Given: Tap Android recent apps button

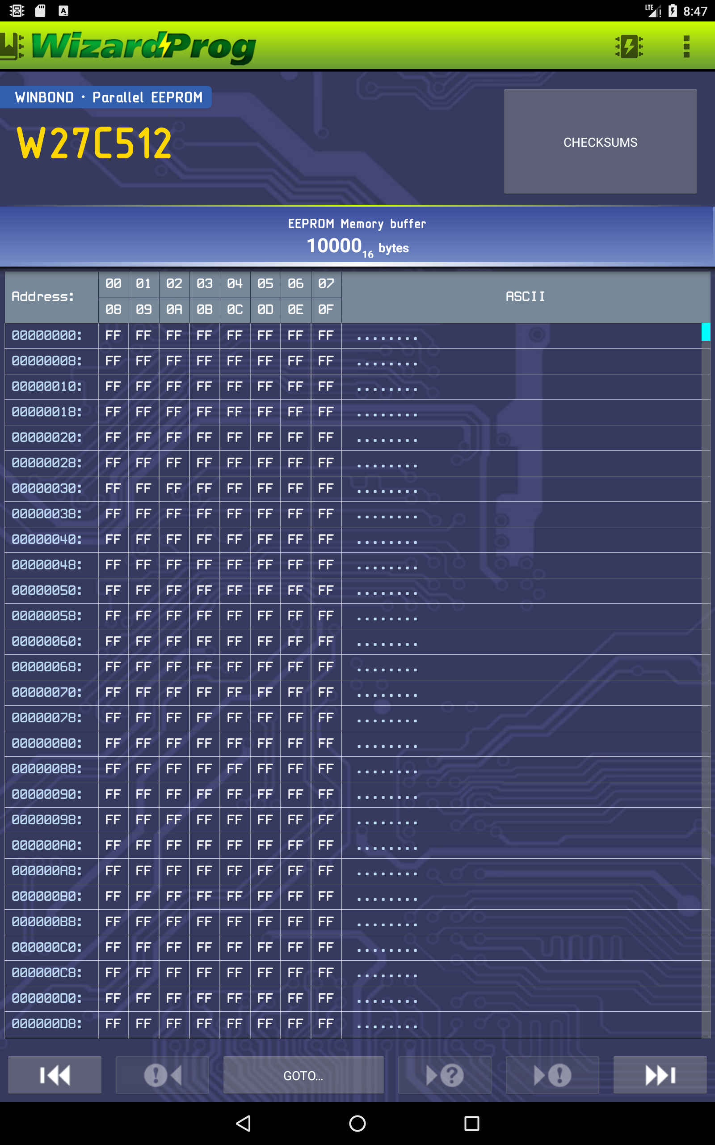Looking at the screenshot, I should click(471, 1123).
